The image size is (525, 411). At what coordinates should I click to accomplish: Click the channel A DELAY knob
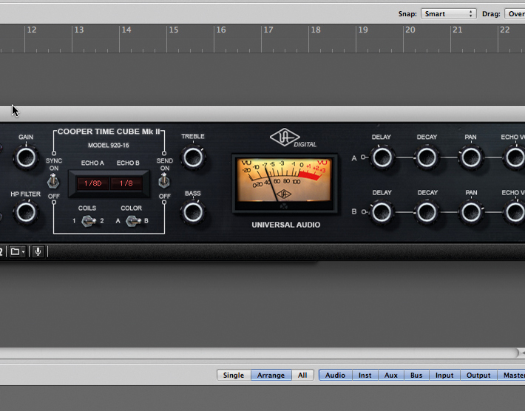(382, 157)
